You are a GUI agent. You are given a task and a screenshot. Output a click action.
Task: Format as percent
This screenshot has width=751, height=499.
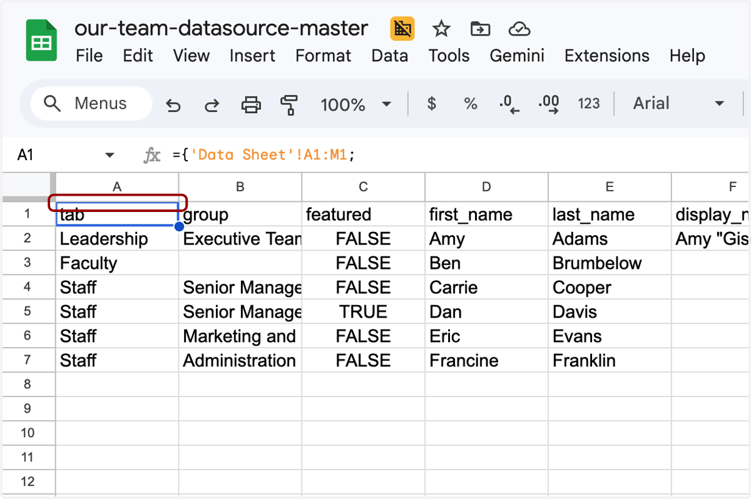pos(471,104)
